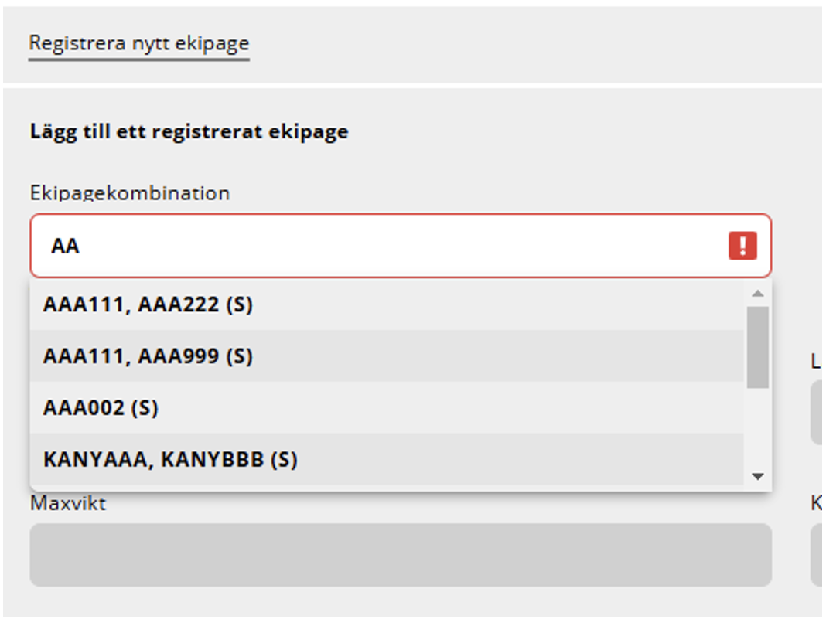
Task: Click heading Lägg till ett registrerat ekipage
Action: coord(189,131)
